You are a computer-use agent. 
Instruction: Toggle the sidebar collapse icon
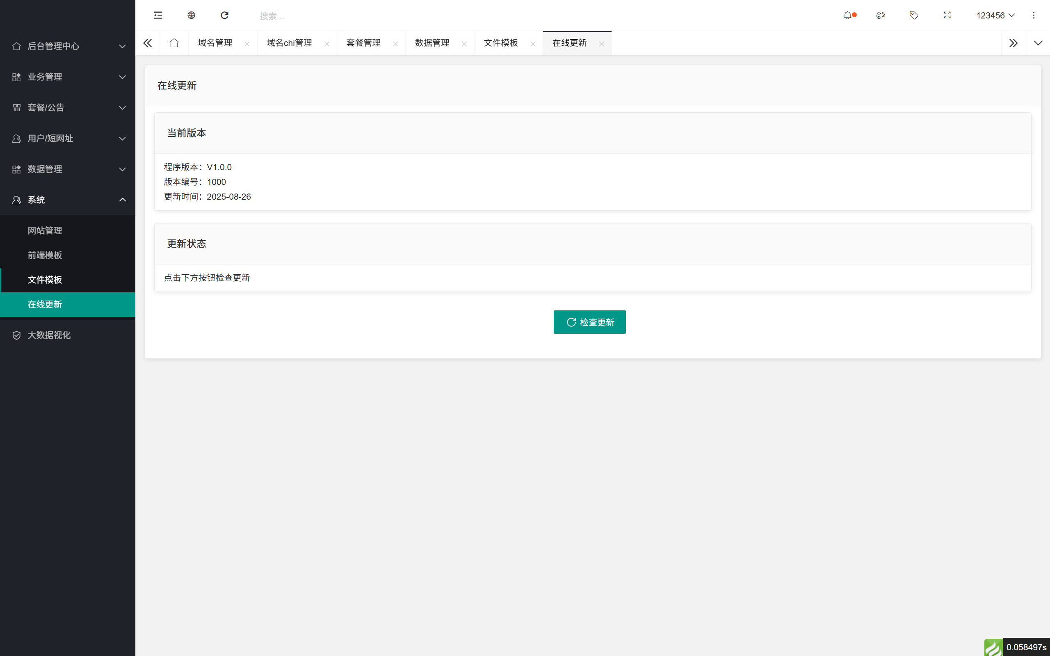(157, 15)
